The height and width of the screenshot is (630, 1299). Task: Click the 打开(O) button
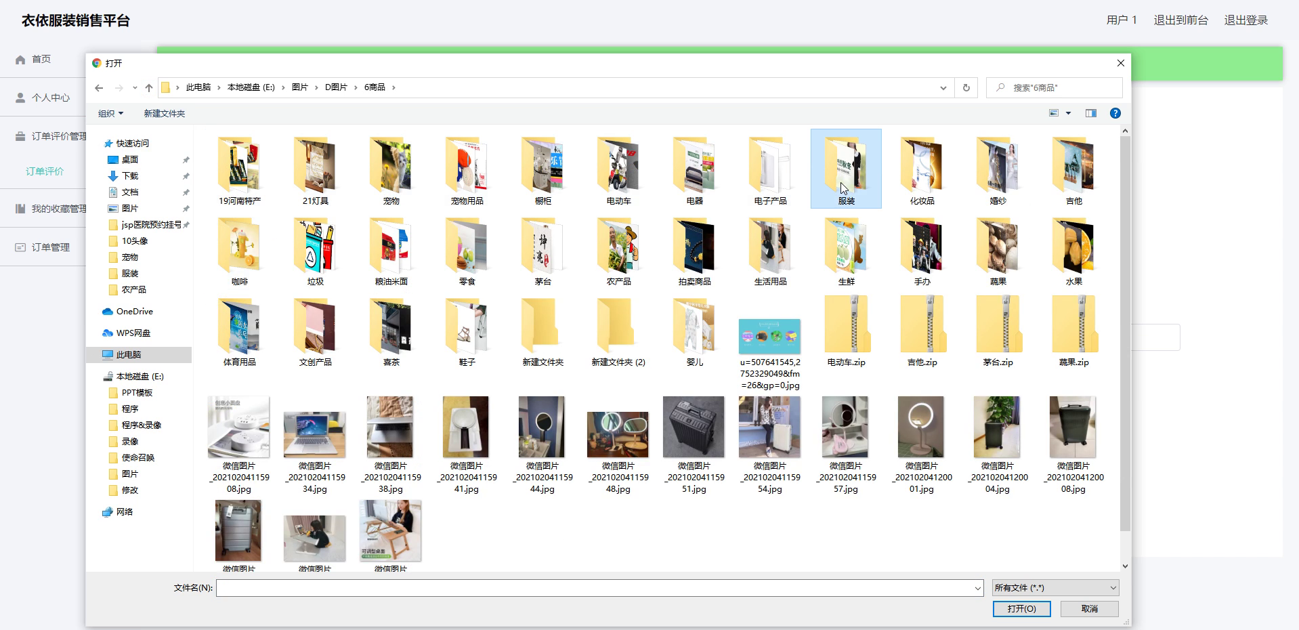[x=1021, y=608]
